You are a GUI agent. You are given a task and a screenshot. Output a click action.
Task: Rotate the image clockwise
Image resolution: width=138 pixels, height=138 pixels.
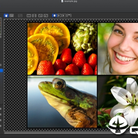(x=46, y=16)
